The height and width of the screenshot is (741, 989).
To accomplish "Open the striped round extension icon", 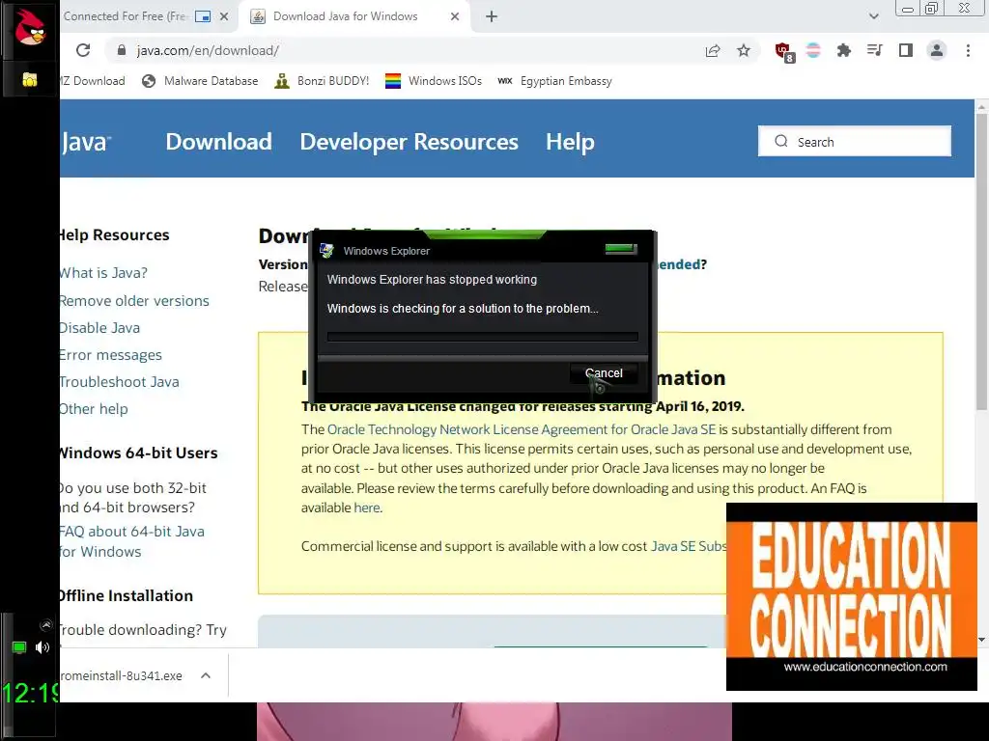I will coord(813,50).
